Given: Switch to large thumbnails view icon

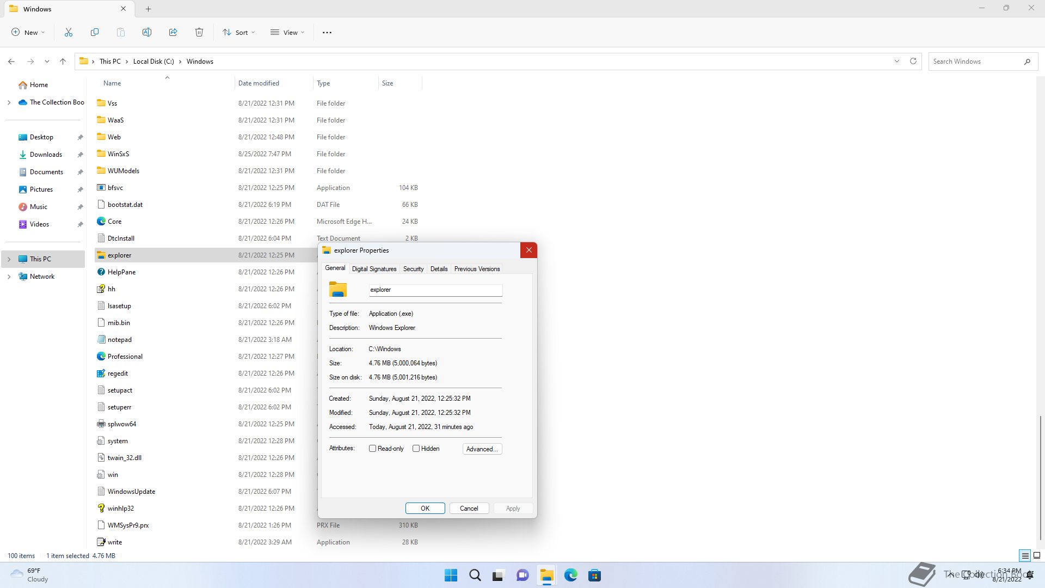Looking at the screenshot, I should [1037, 556].
